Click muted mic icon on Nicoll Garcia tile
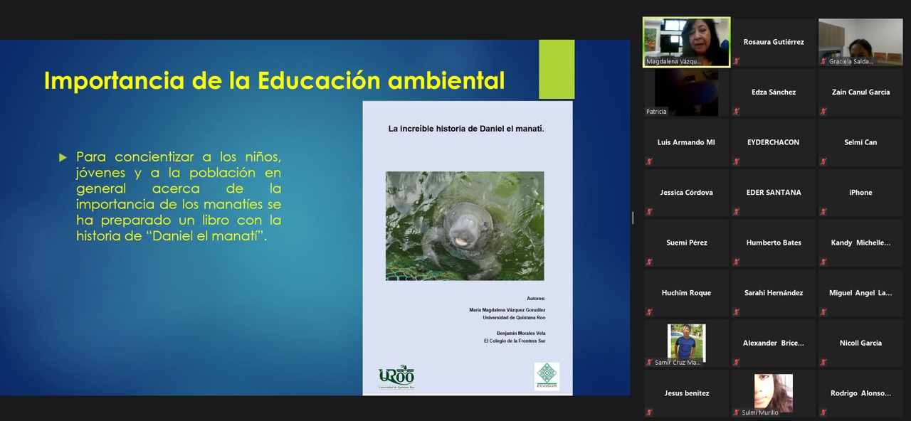 823,362
